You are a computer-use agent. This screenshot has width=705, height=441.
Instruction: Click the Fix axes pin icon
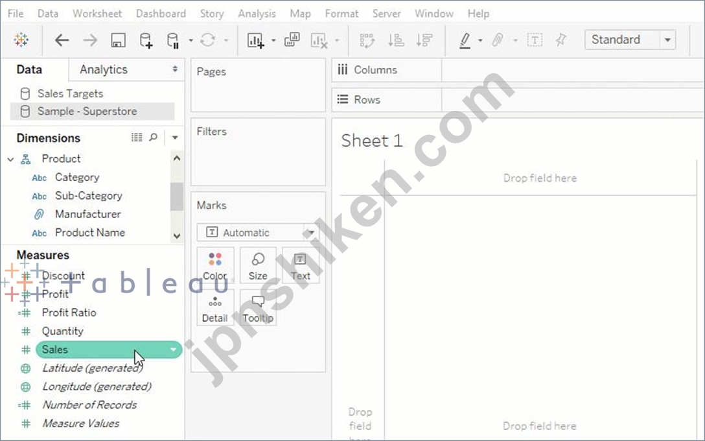tap(561, 40)
